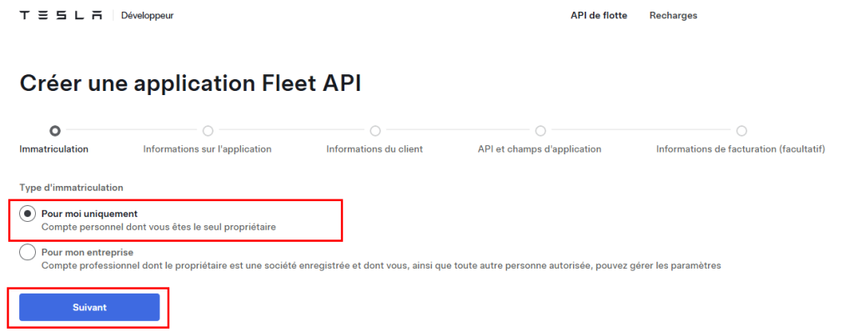Click the Informations sur l'application step circle
This screenshot has width=854, height=332.
click(208, 131)
